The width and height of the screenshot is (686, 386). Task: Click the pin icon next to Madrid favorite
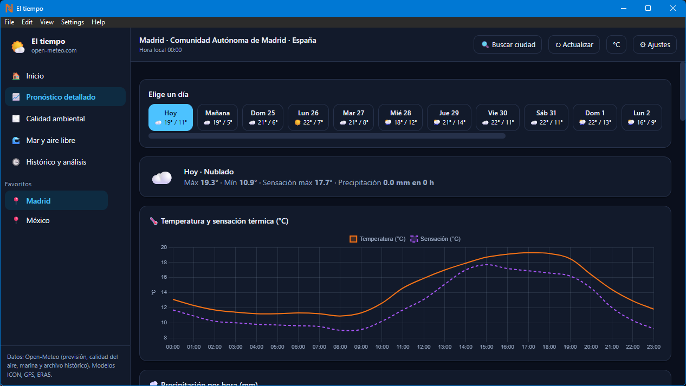16,201
